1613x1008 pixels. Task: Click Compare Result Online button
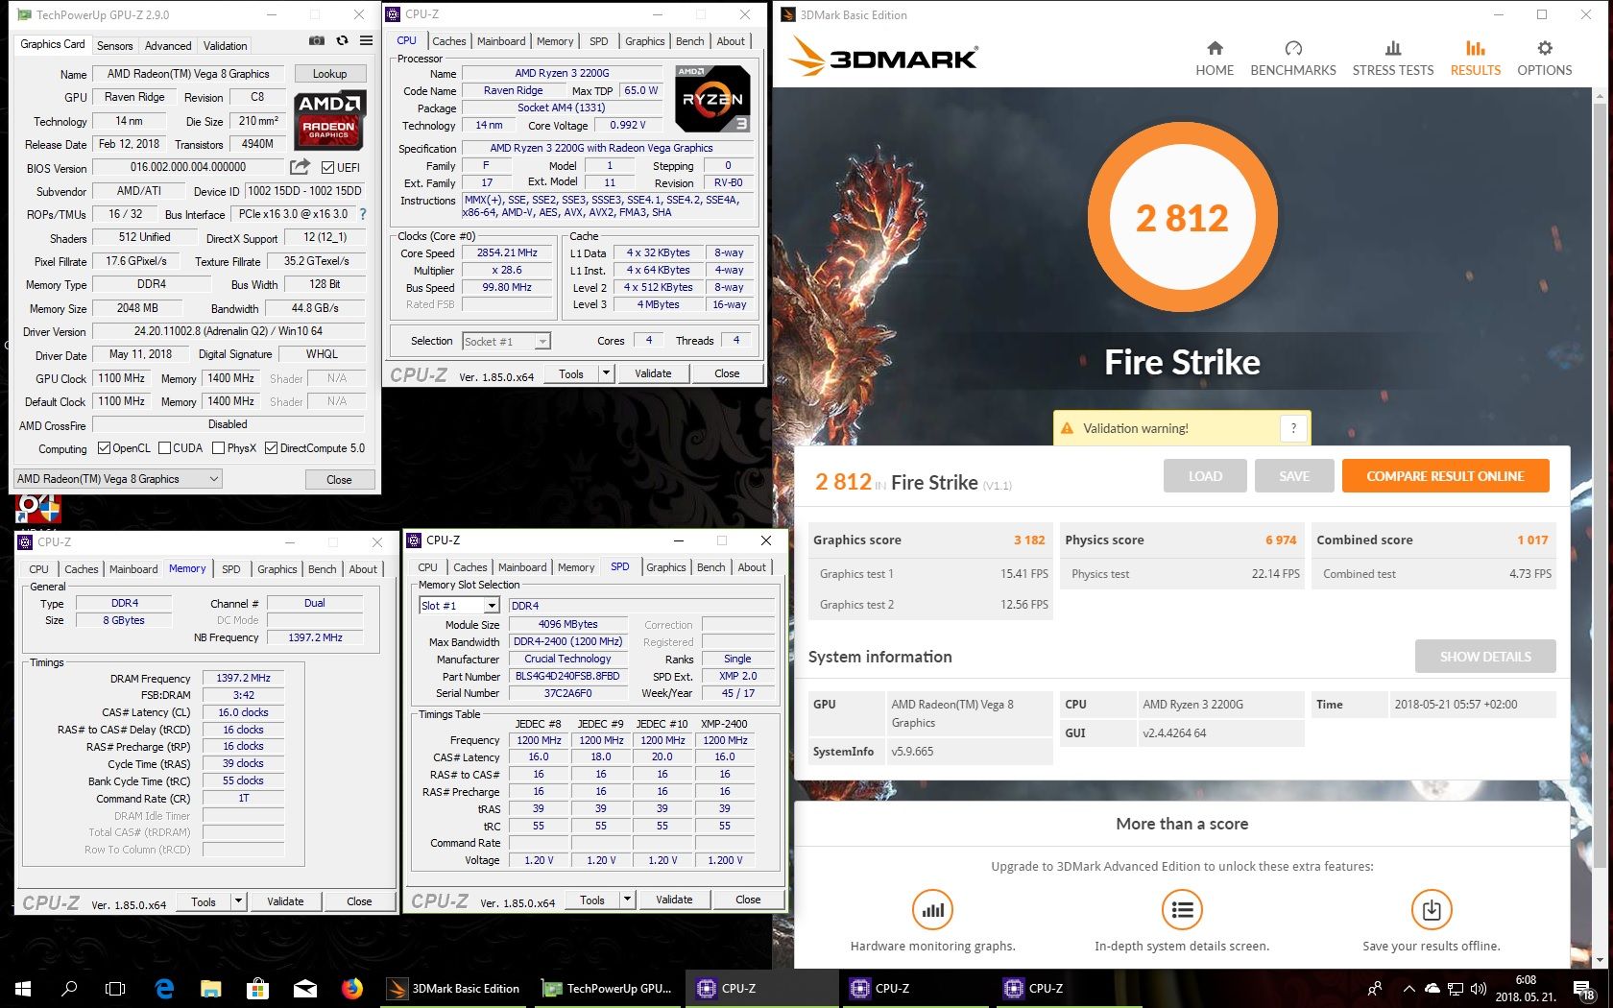pos(1445,476)
